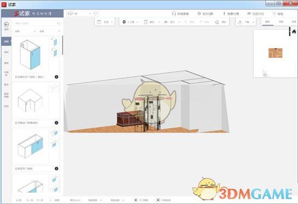Click the upload icon beside the scheme name dropdown
This screenshot has width=298, height=204.
[x=96, y=14]
